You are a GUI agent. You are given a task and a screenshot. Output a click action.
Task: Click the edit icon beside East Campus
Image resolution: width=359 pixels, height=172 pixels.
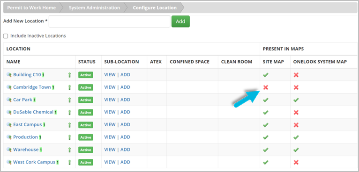tap(9, 125)
